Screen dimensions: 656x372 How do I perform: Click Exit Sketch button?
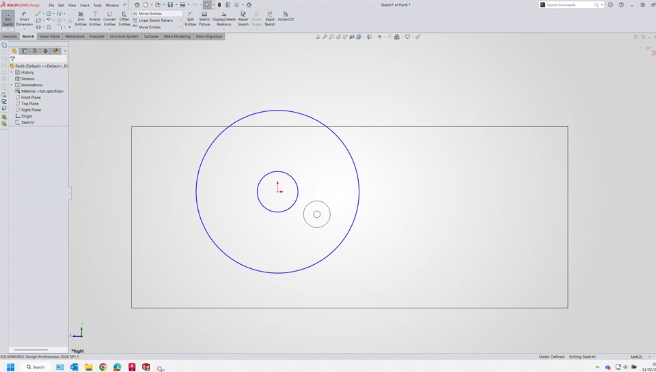pyautogui.click(x=8, y=19)
